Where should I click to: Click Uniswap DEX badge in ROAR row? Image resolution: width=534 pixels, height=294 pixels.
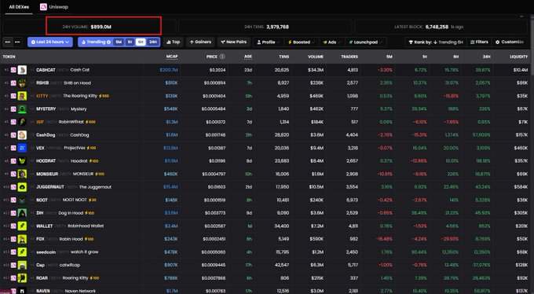tap(13, 278)
